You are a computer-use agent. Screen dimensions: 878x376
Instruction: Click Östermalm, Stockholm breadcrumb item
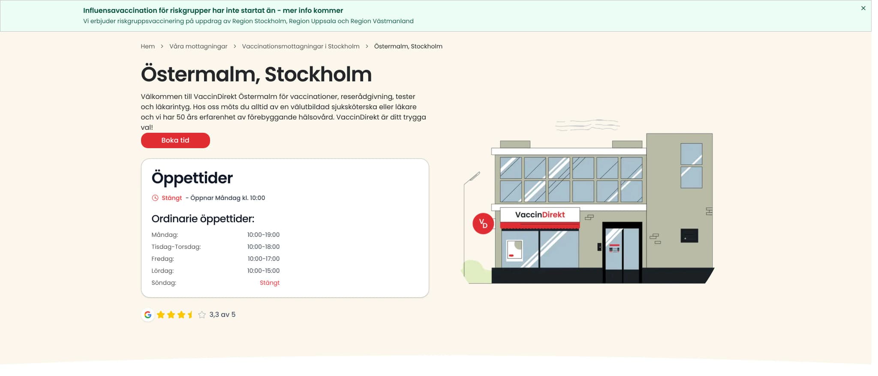point(408,46)
